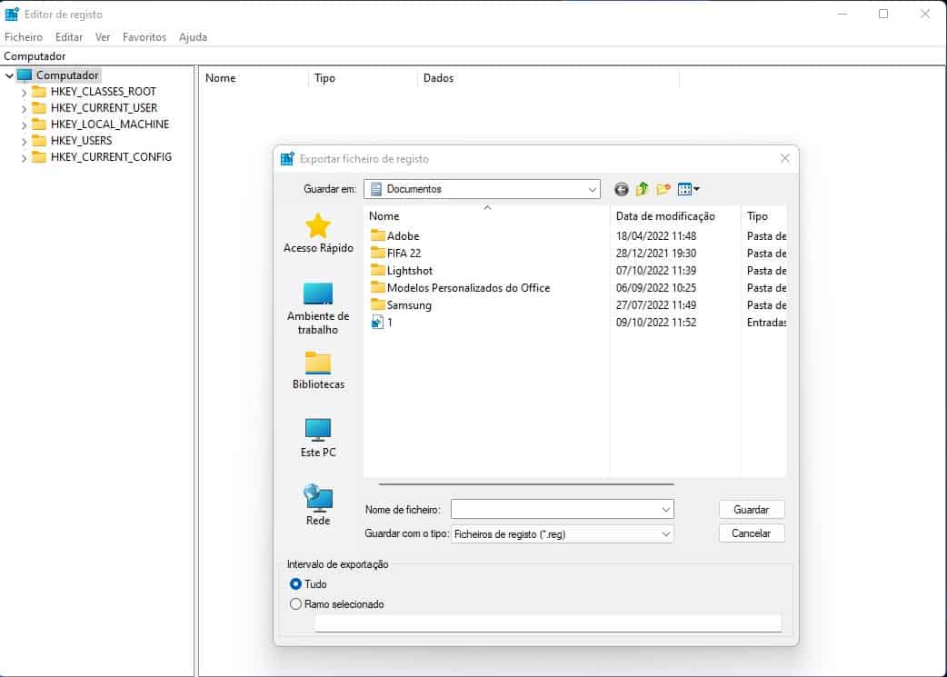
Task: Open the view menu icon in dialog toolbar
Action: pyautogui.click(x=688, y=189)
